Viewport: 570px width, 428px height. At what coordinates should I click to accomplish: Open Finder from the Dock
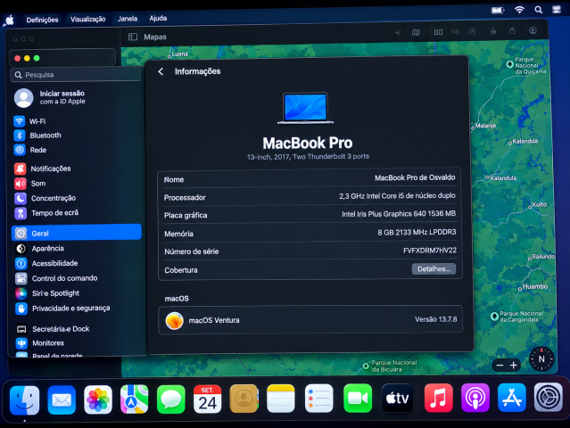[24, 400]
